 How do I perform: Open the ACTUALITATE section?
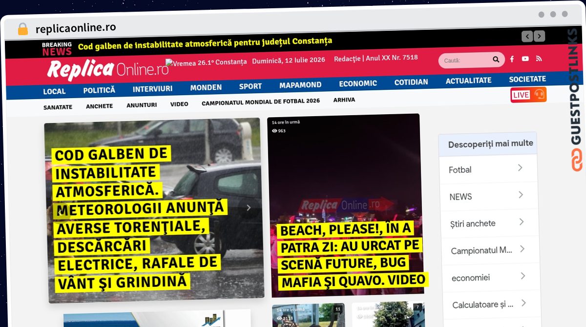pos(468,81)
